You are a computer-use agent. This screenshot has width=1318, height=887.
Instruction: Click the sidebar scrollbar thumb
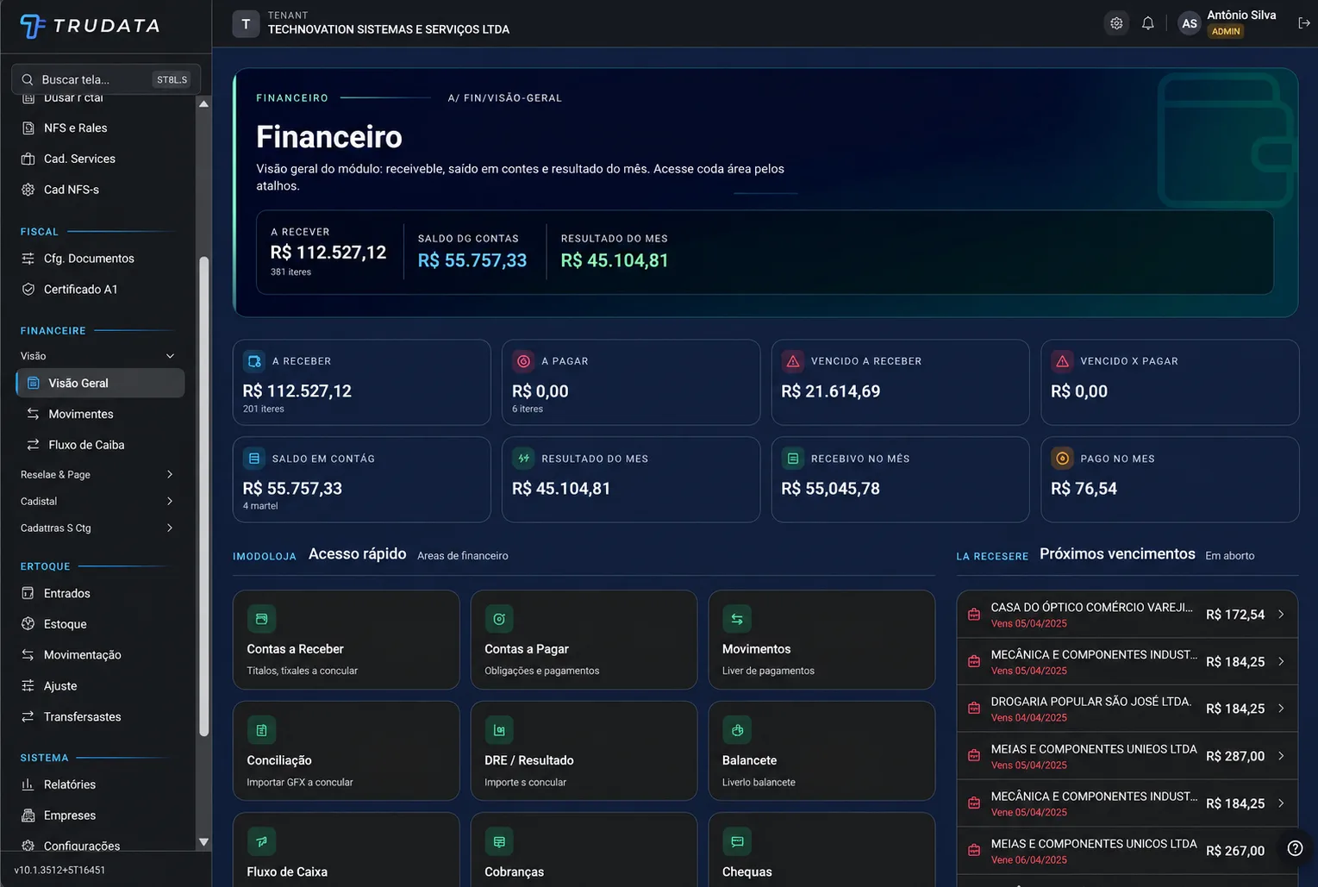click(x=204, y=497)
